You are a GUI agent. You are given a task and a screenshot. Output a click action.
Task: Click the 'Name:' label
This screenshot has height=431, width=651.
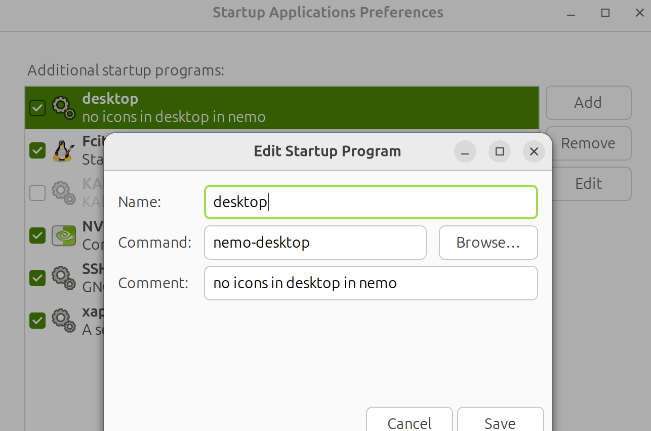pos(139,202)
